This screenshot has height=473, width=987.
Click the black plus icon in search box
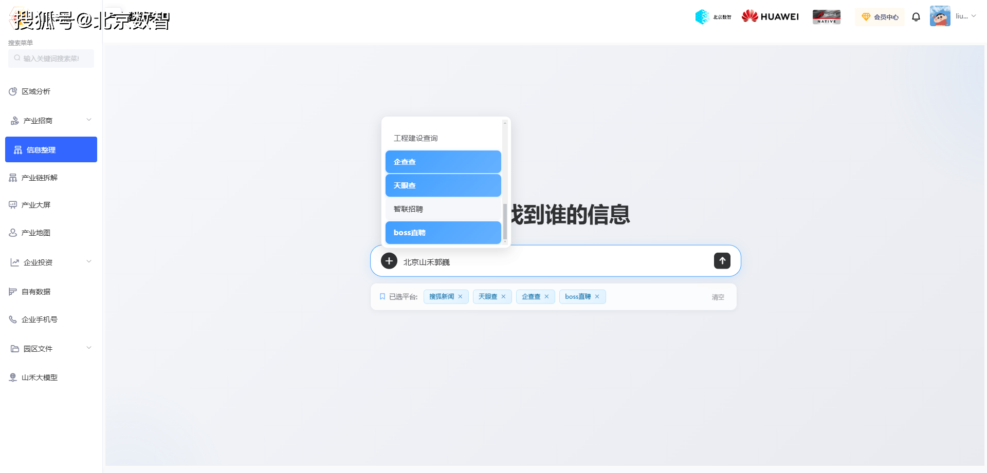(x=389, y=261)
